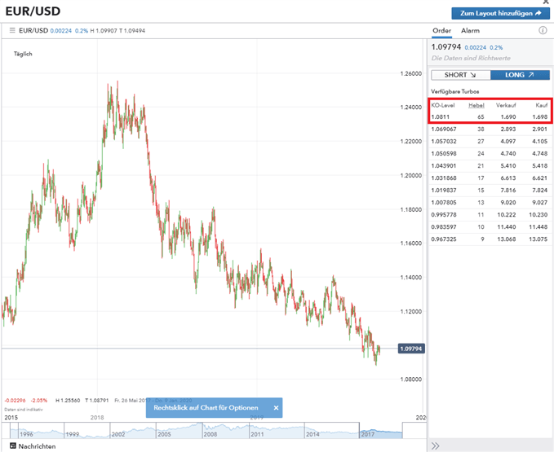Click the Verkauf column header
554x452 pixels.
(x=506, y=105)
